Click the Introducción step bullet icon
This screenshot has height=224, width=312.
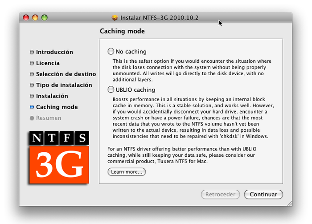click(x=32, y=52)
